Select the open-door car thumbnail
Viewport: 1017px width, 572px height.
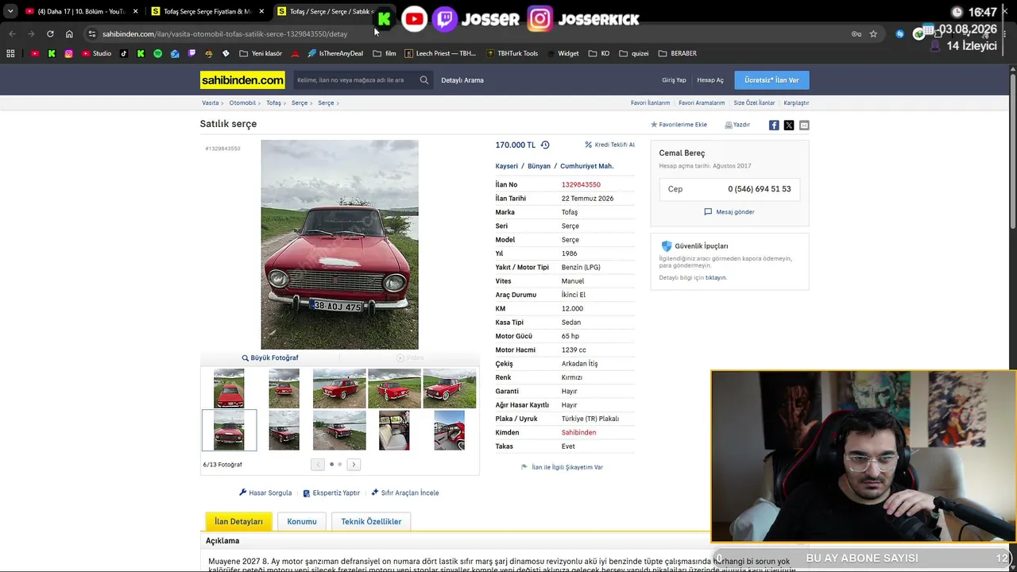[449, 430]
